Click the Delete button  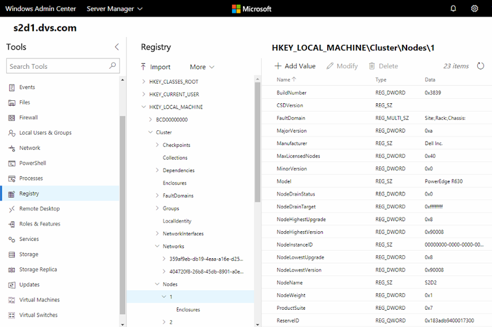(383, 66)
